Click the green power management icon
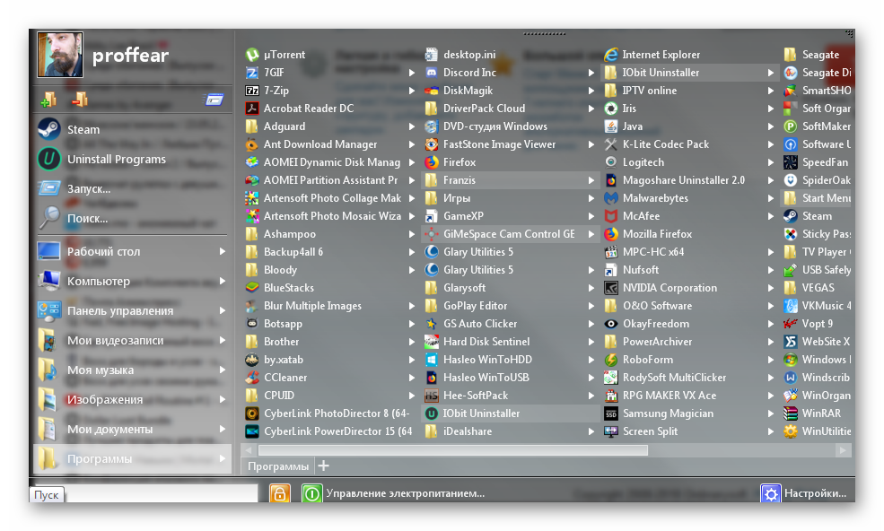 click(x=311, y=493)
